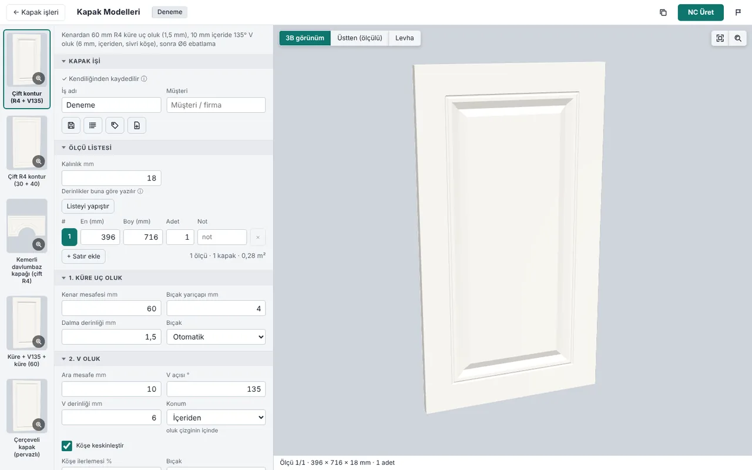Uncheck the Köşe keskinleştir checkbox

click(x=67, y=446)
